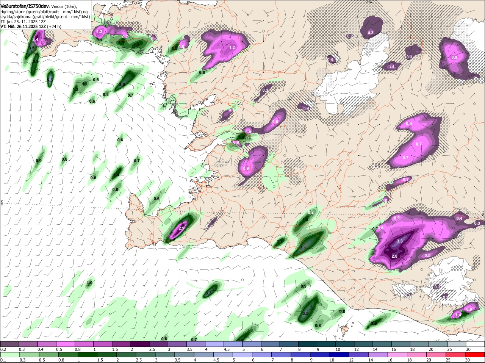Click the 5.3 rain value label over the sea
The height and width of the screenshot is (363, 485).
50,80
